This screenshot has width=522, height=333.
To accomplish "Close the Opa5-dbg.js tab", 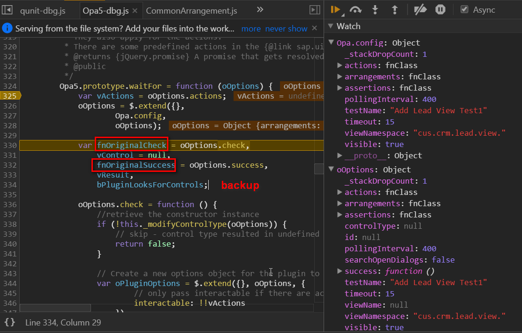I will [135, 11].
